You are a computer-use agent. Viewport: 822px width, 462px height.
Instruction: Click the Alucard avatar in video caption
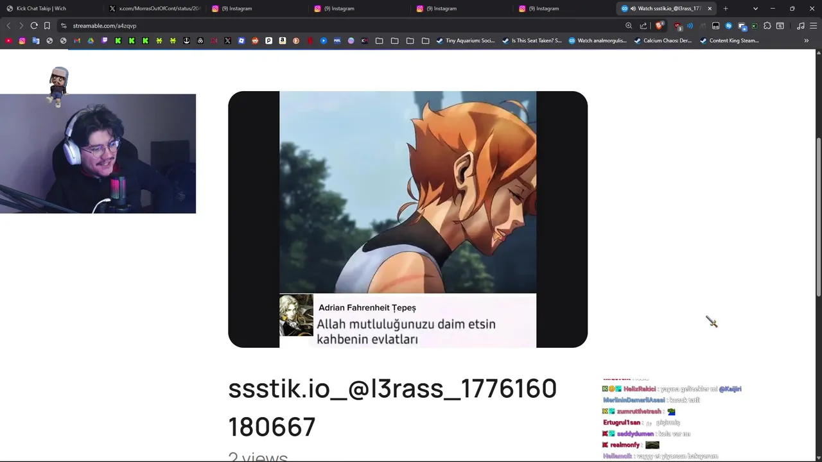[x=296, y=315]
